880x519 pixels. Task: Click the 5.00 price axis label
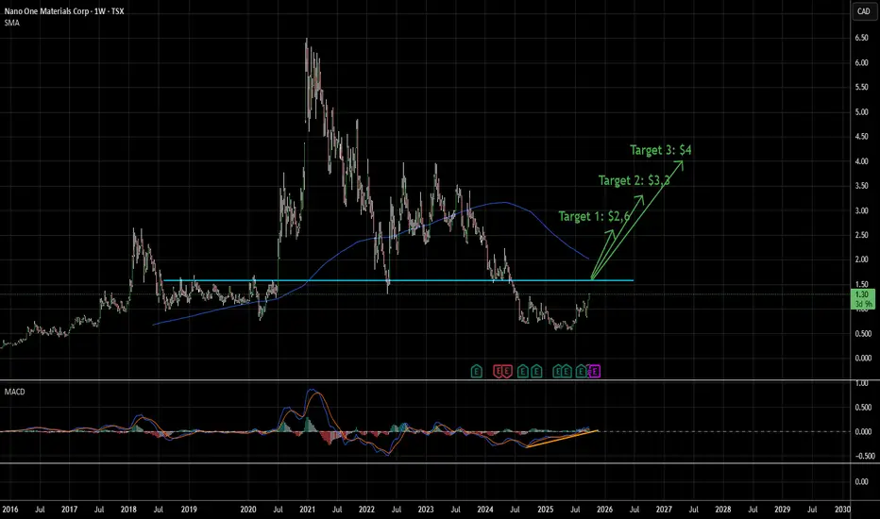[861, 112]
